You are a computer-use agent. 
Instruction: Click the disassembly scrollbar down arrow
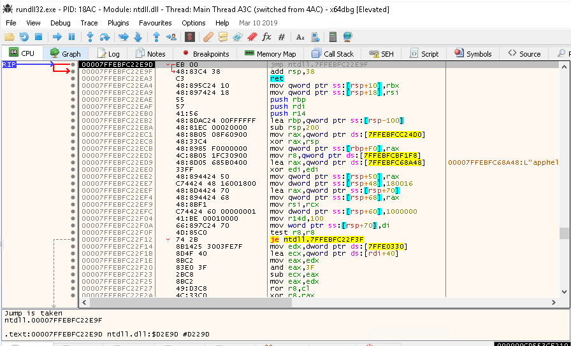click(565, 292)
